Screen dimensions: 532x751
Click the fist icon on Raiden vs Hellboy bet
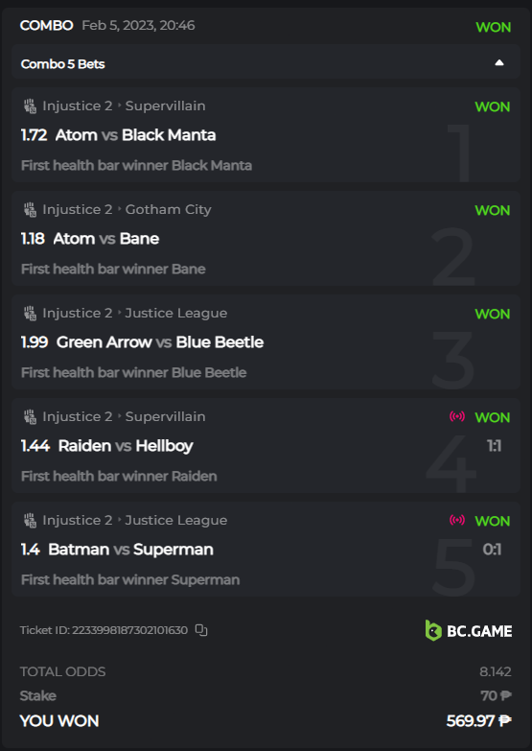point(30,416)
